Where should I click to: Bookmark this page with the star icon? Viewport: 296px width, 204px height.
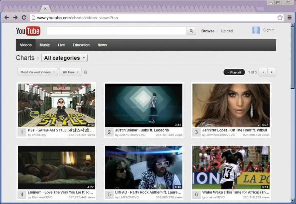point(280,17)
